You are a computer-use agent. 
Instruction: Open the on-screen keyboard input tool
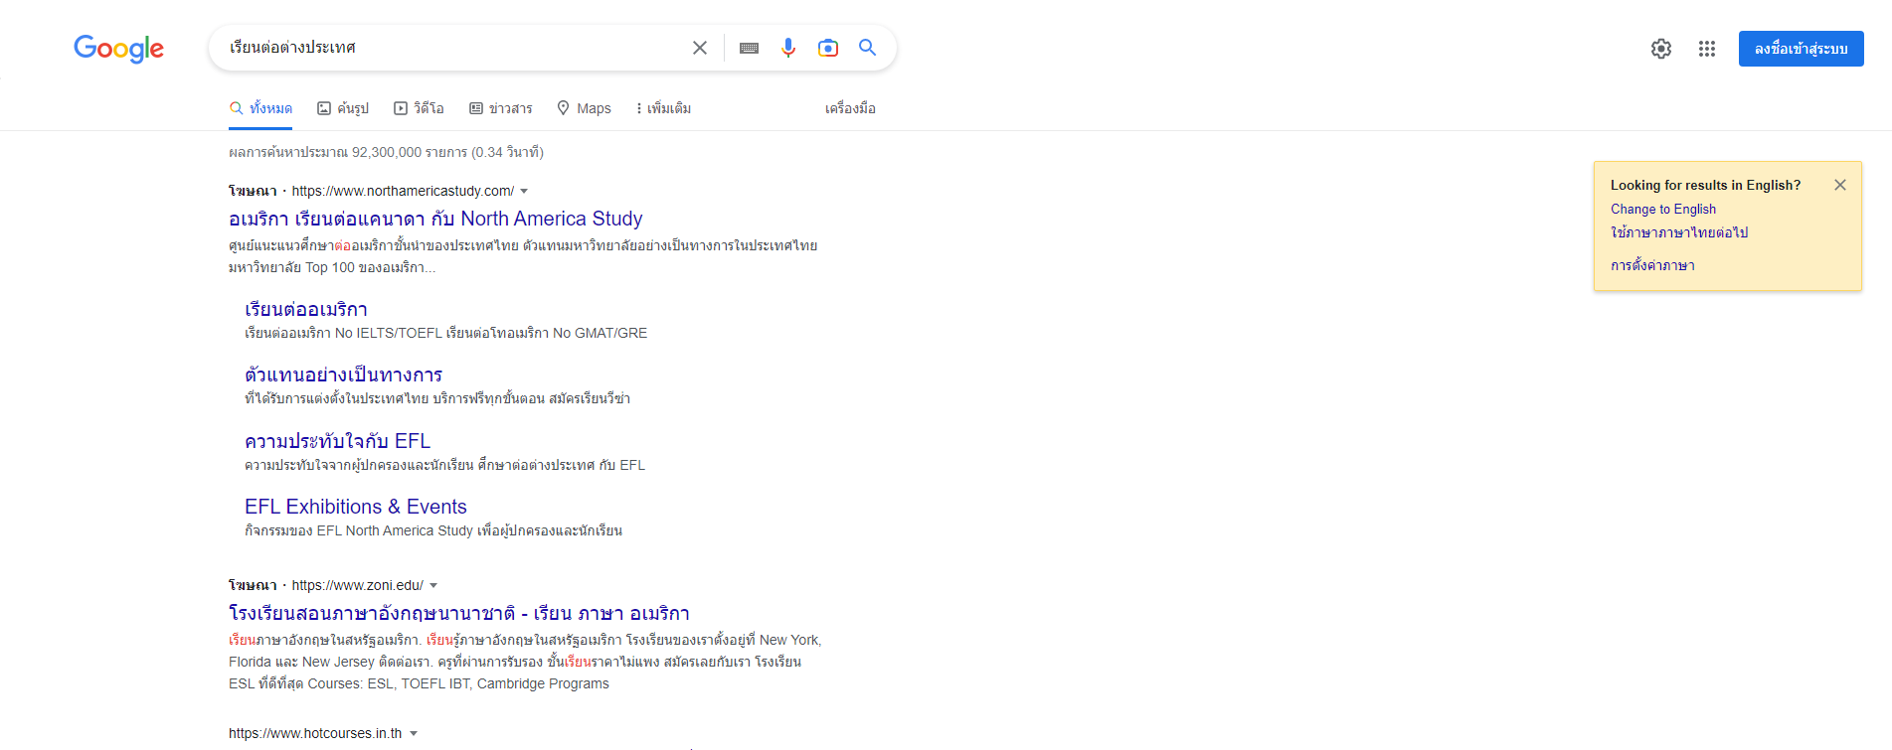[750, 48]
